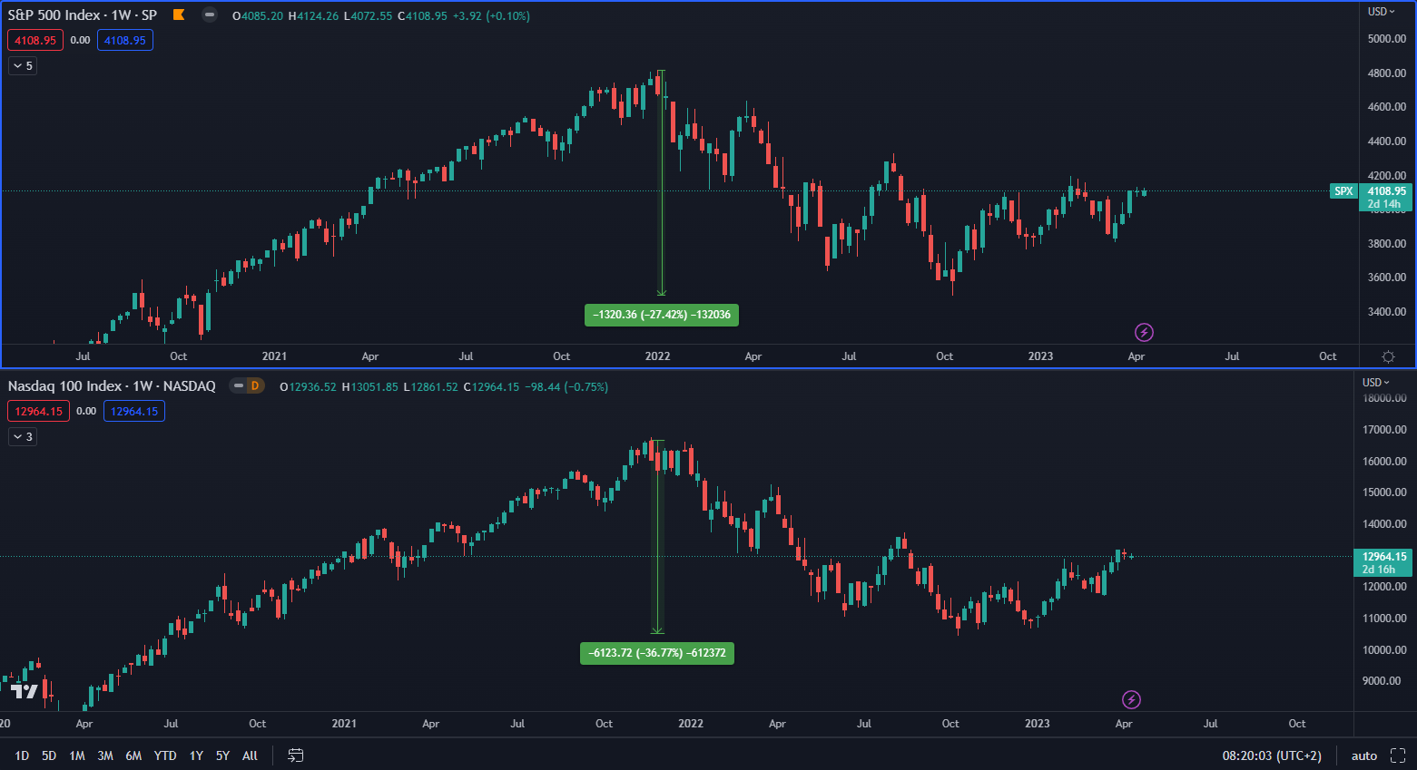Click the S&P 500 chart settings gear icon
The width and height of the screenshot is (1417, 770).
[x=1388, y=356]
